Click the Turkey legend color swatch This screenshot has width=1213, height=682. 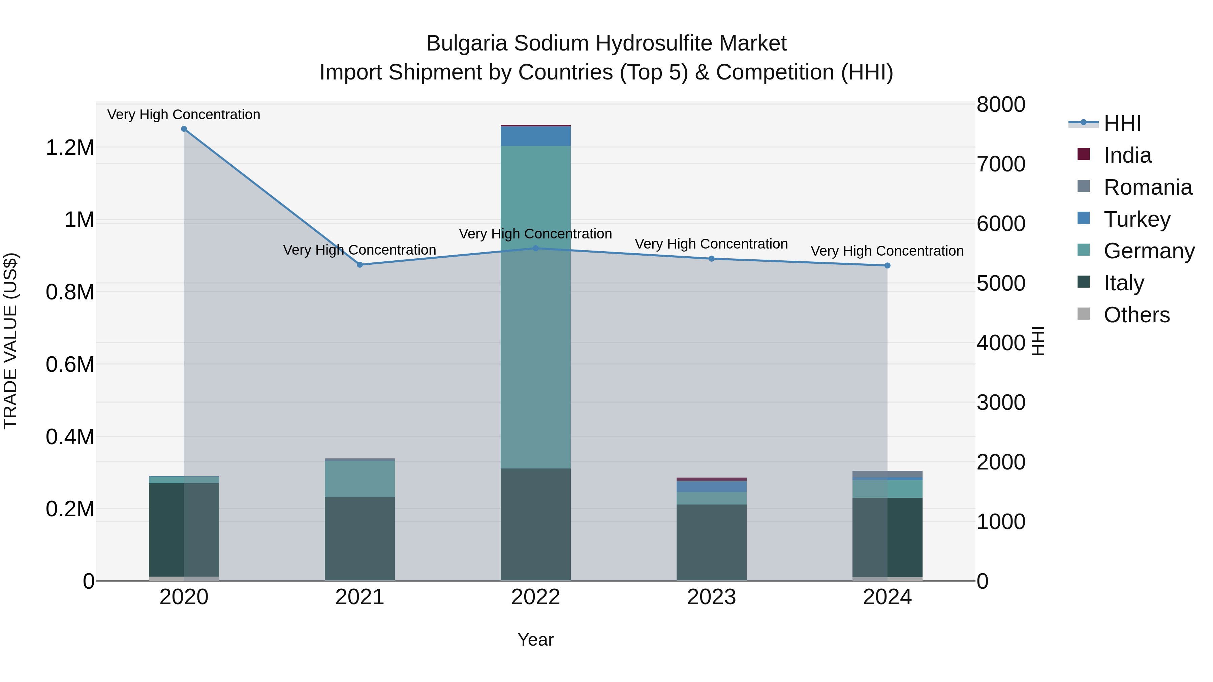pyautogui.click(x=1084, y=218)
